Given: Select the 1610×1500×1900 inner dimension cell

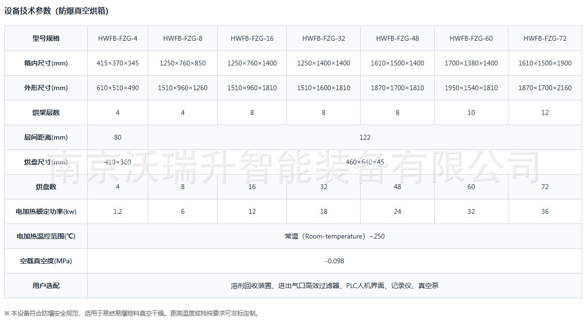Looking at the screenshot, I should [x=545, y=63].
